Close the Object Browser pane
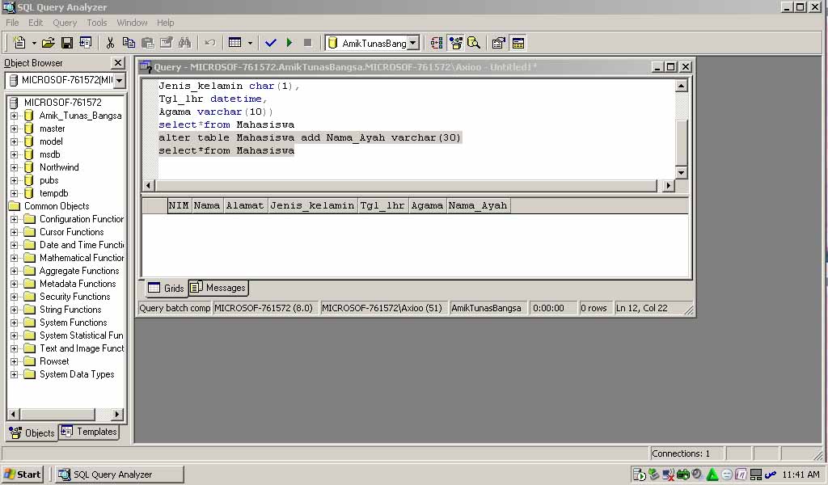This screenshot has height=485, width=828. [x=118, y=63]
